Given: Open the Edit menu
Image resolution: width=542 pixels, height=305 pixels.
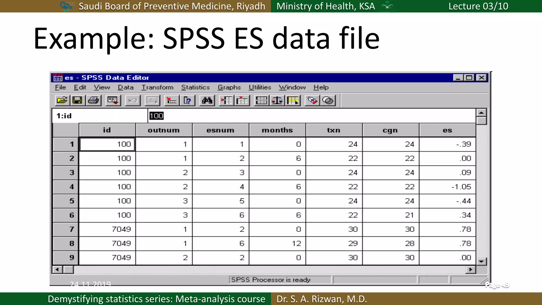Looking at the screenshot, I should coord(80,87).
